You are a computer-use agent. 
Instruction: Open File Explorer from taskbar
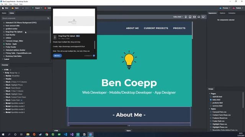[28, 134]
